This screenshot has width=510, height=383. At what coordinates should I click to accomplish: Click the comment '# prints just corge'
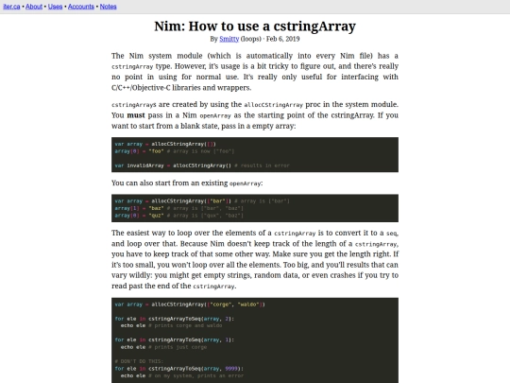tap(178, 347)
